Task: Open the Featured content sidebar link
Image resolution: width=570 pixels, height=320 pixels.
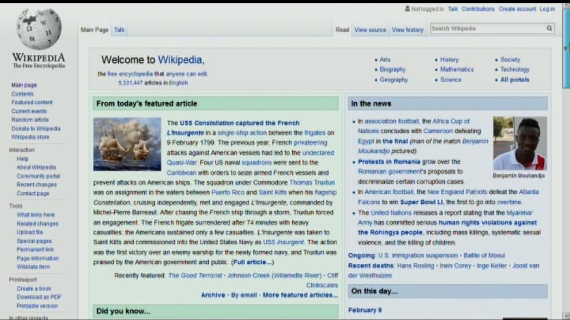Action: (32, 102)
